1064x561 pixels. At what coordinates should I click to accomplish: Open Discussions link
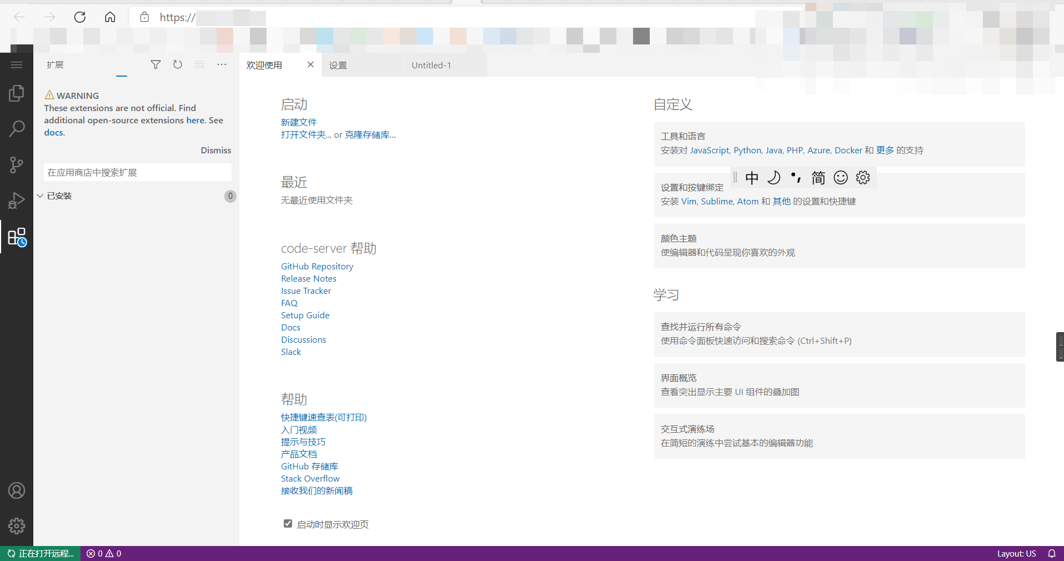coord(304,340)
